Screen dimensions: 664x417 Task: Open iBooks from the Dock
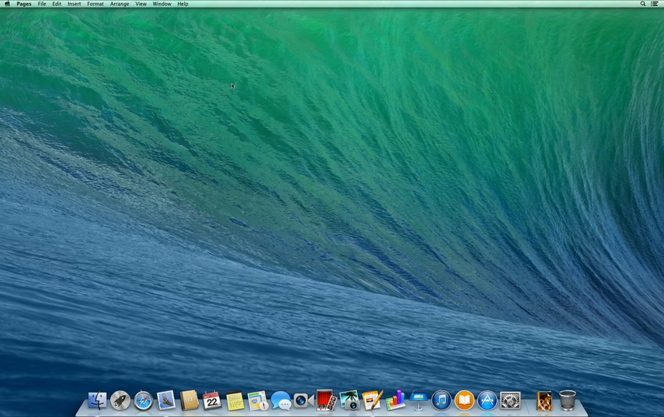[x=462, y=400]
